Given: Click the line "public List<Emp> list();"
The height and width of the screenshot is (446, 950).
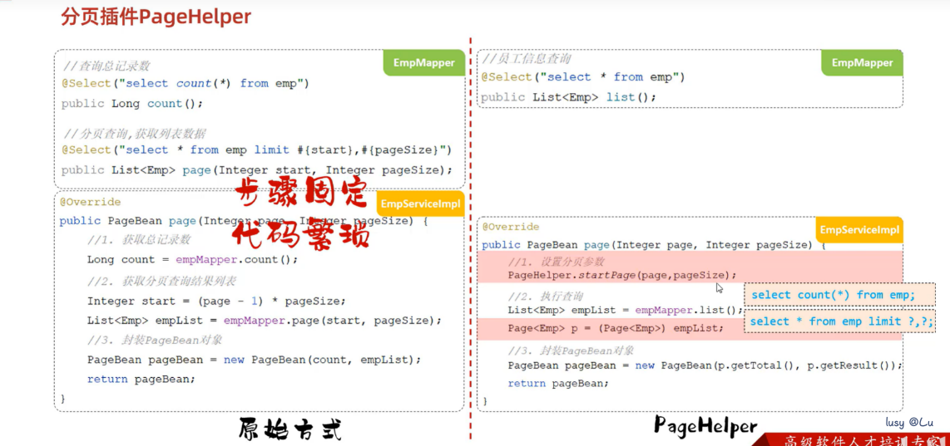Looking at the screenshot, I should pos(569,97).
